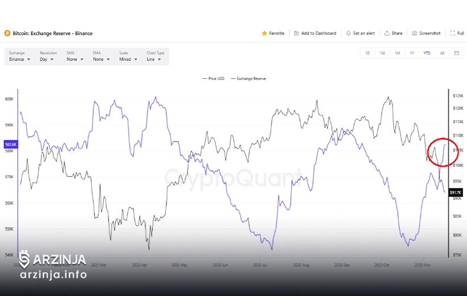467x296 pixels.
Task: Click the 600K left axis label
Action: (x=9, y=99)
